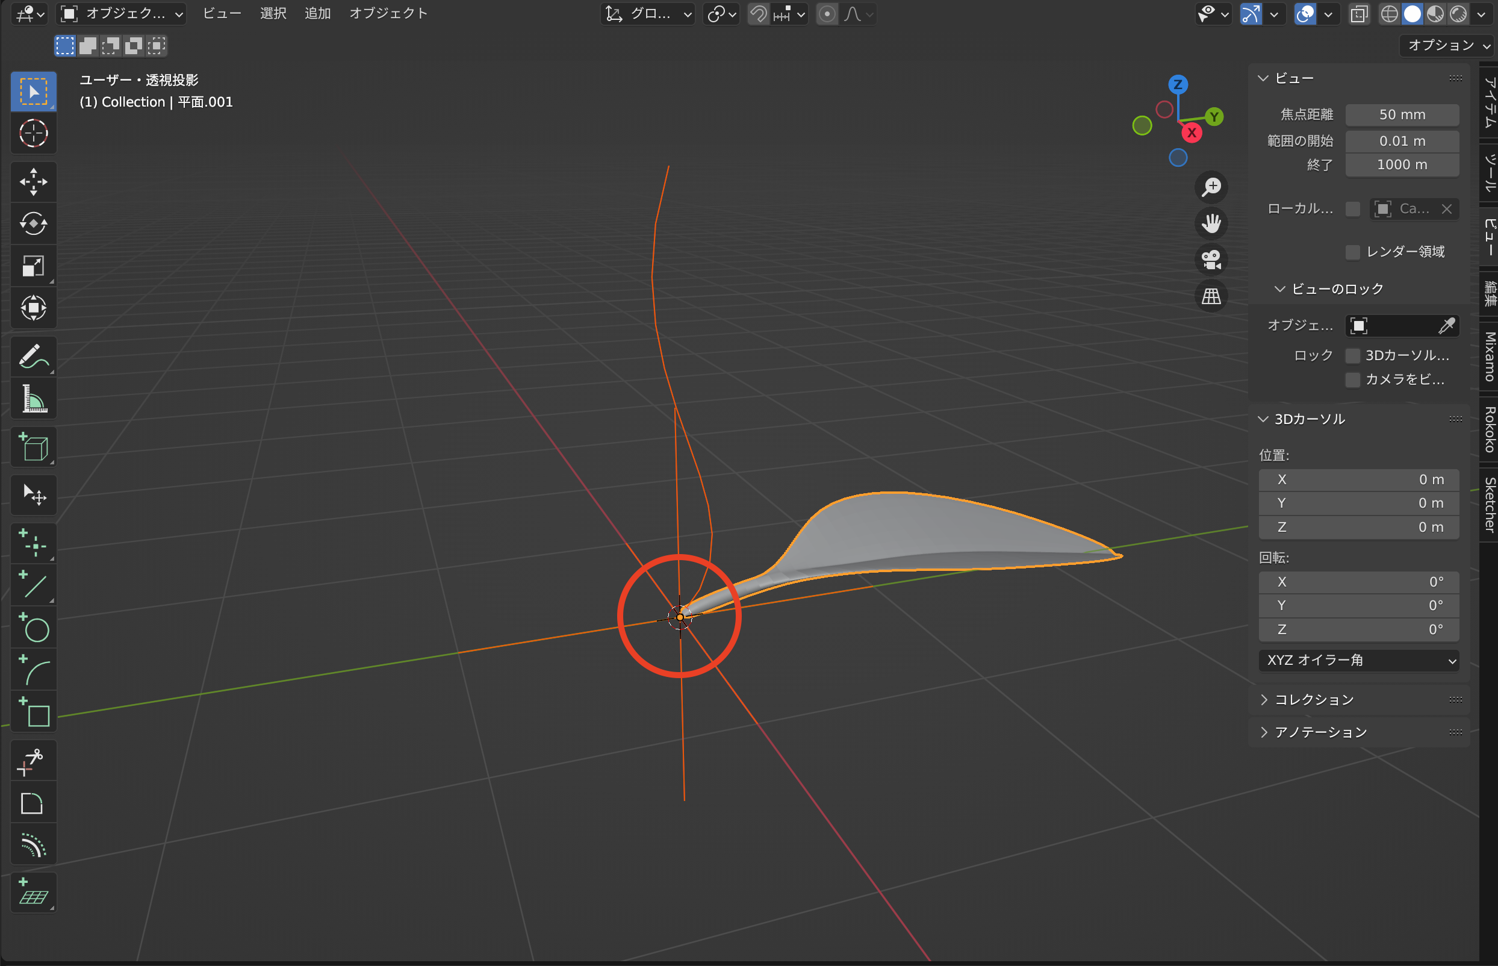Select the Measure ruler tool

click(33, 399)
